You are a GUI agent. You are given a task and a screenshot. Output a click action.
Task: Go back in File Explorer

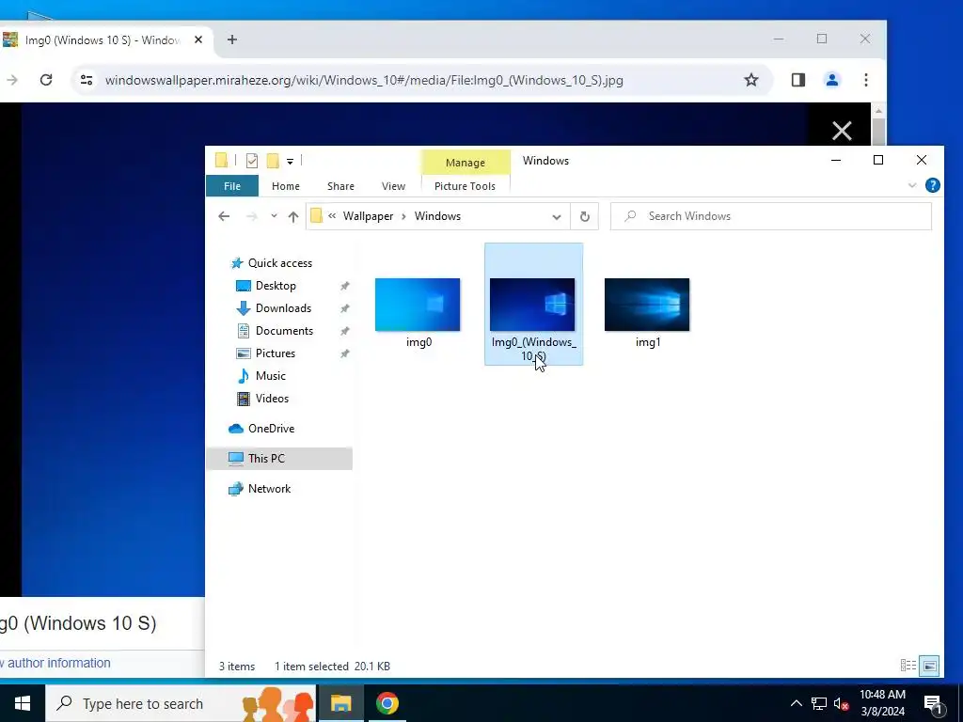coord(224,216)
